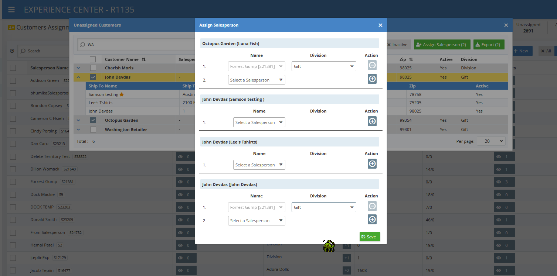
Task: Click the minus icon in Octopus Garden section
Action: [372, 65]
